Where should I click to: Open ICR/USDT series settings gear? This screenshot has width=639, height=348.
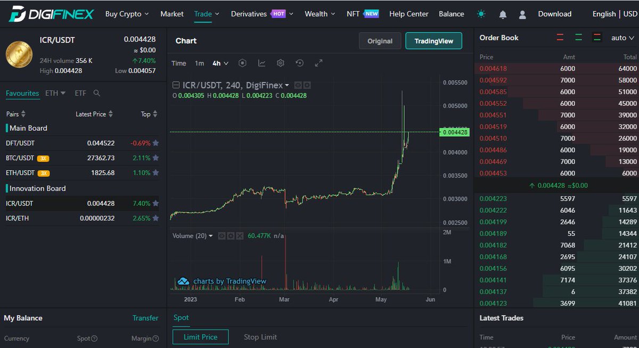[307, 85]
